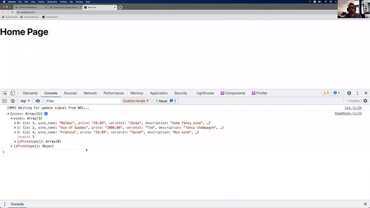Select the Console drawer tab at bottom
Screen dimensions: 370x208
(x=17, y=204)
